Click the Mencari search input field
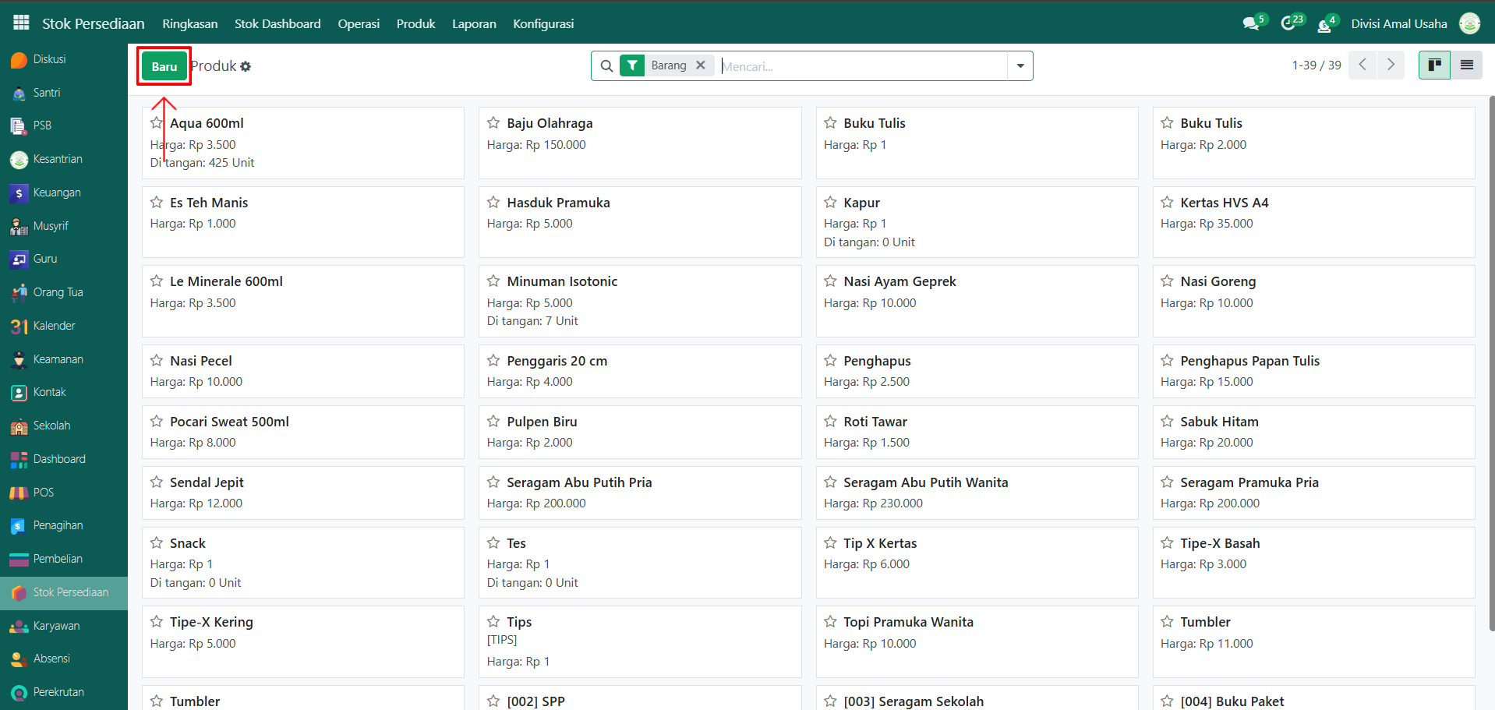Image resolution: width=1495 pixels, height=710 pixels. pos(861,66)
